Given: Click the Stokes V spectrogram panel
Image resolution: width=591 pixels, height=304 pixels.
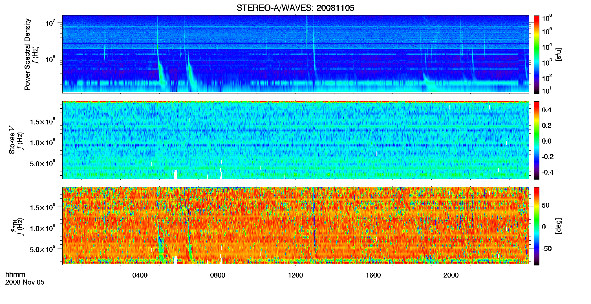Looking at the screenshot, I should [295, 140].
